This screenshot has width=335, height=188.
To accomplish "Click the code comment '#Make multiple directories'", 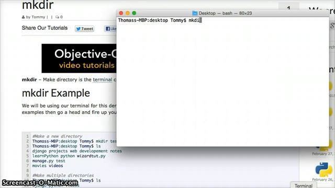I will (x=63, y=175).
